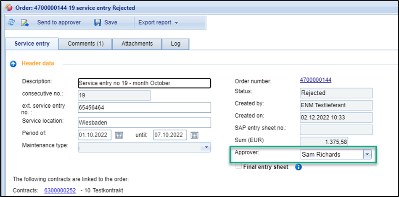399x197 pixels.
Task: Open the Export report dropdown menu
Action: 158,23
